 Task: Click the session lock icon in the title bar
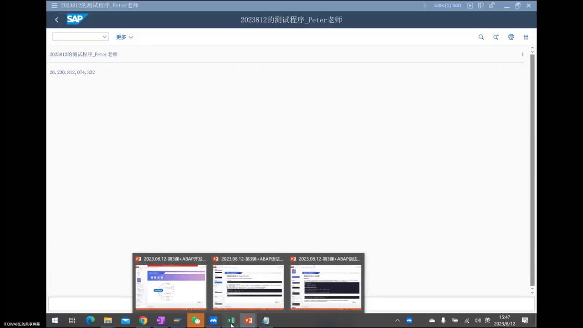coord(491,5)
